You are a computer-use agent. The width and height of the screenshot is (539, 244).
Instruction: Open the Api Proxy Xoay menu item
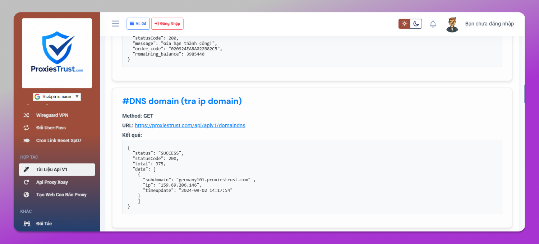pyautogui.click(x=57, y=182)
